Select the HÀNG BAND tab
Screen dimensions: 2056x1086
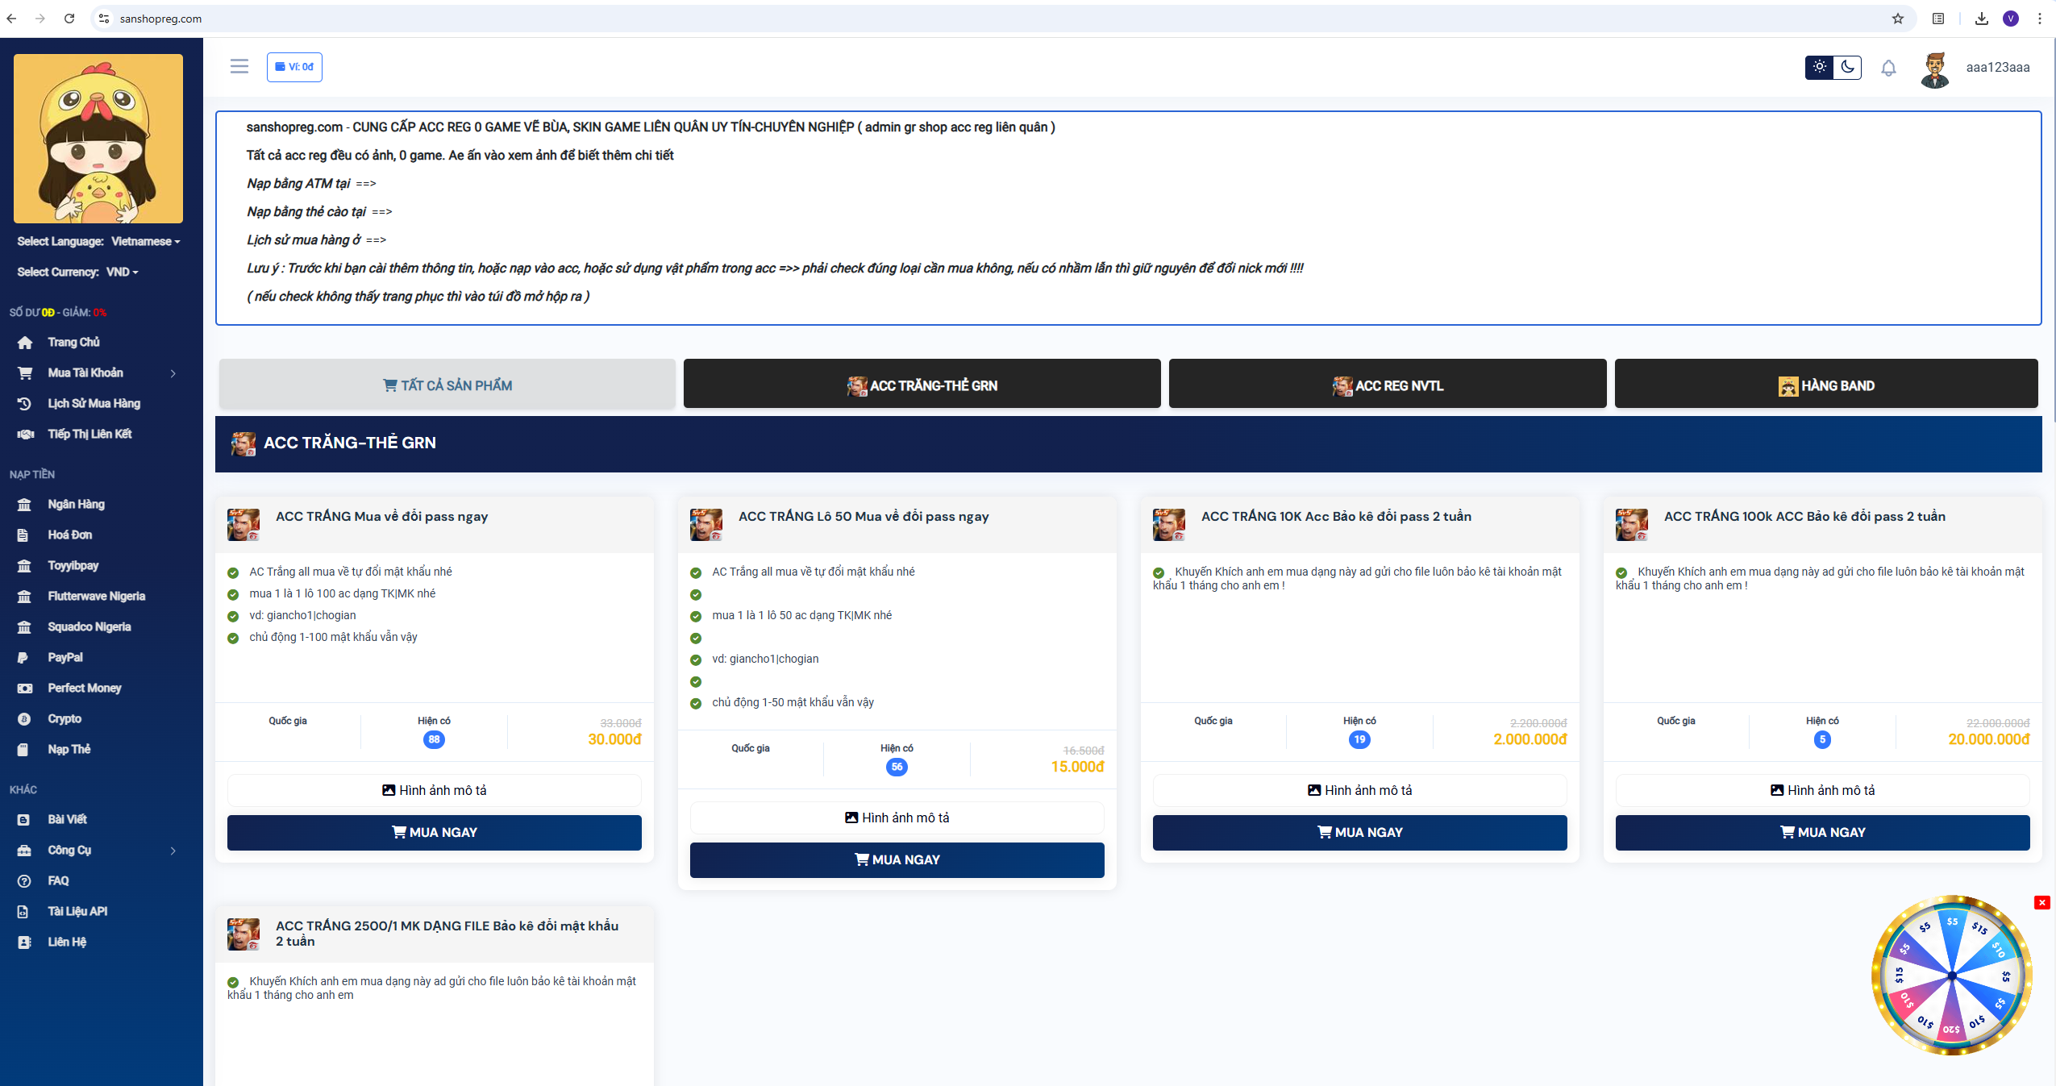[1825, 385]
